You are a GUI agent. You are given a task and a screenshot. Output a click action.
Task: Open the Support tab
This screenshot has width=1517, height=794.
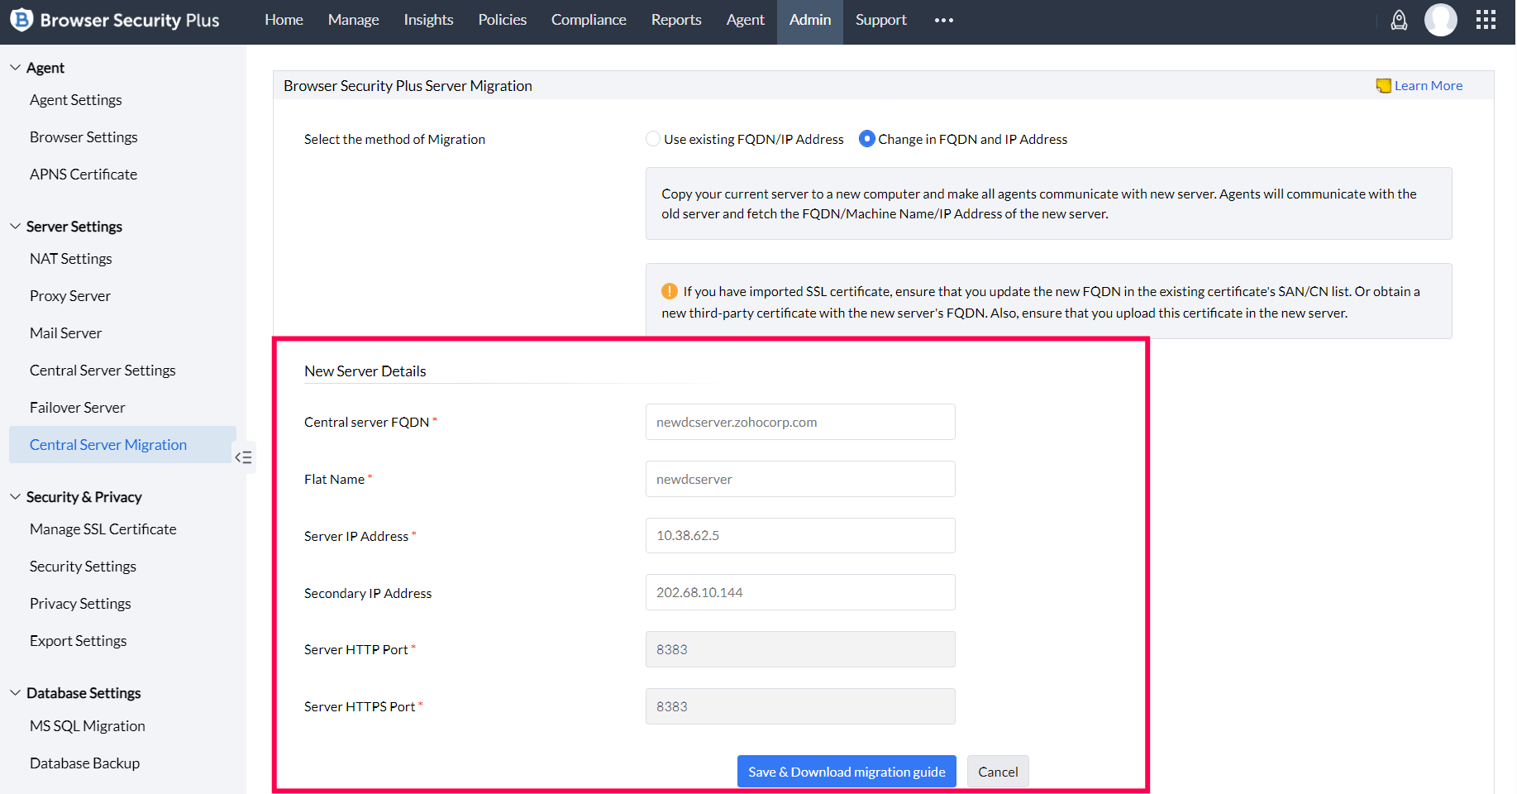tap(880, 20)
